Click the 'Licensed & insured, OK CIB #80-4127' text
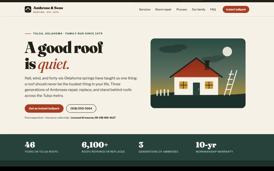The image size is (274, 171). [93, 118]
